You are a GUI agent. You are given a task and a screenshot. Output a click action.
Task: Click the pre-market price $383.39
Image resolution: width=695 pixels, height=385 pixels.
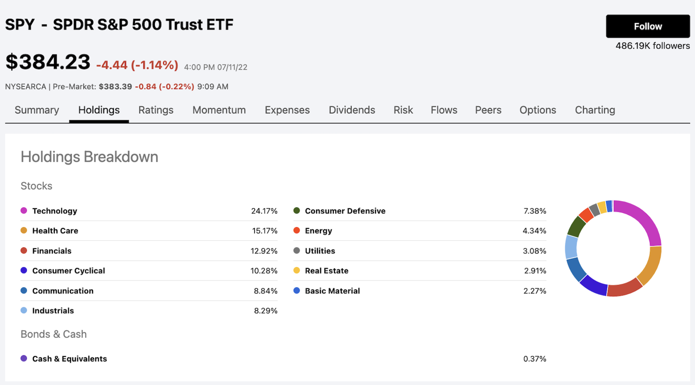tap(115, 87)
